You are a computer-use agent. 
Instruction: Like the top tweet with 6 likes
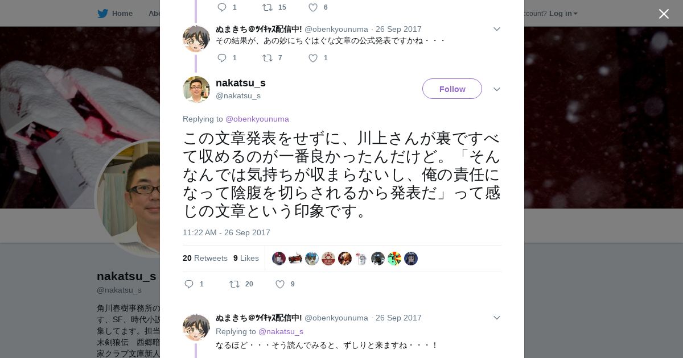click(x=313, y=7)
